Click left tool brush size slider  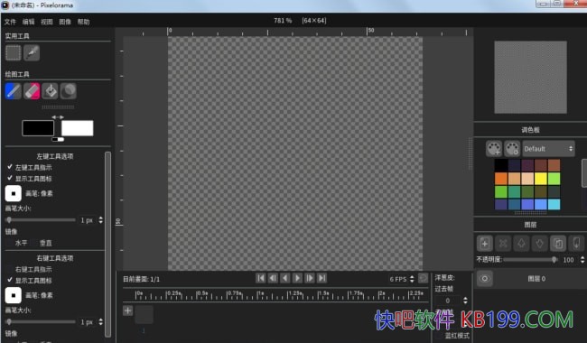(x=41, y=220)
